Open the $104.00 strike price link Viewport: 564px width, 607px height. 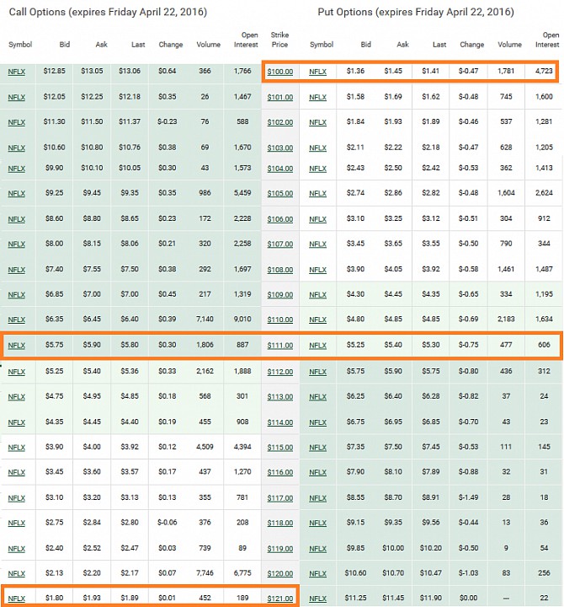[279, 169]
